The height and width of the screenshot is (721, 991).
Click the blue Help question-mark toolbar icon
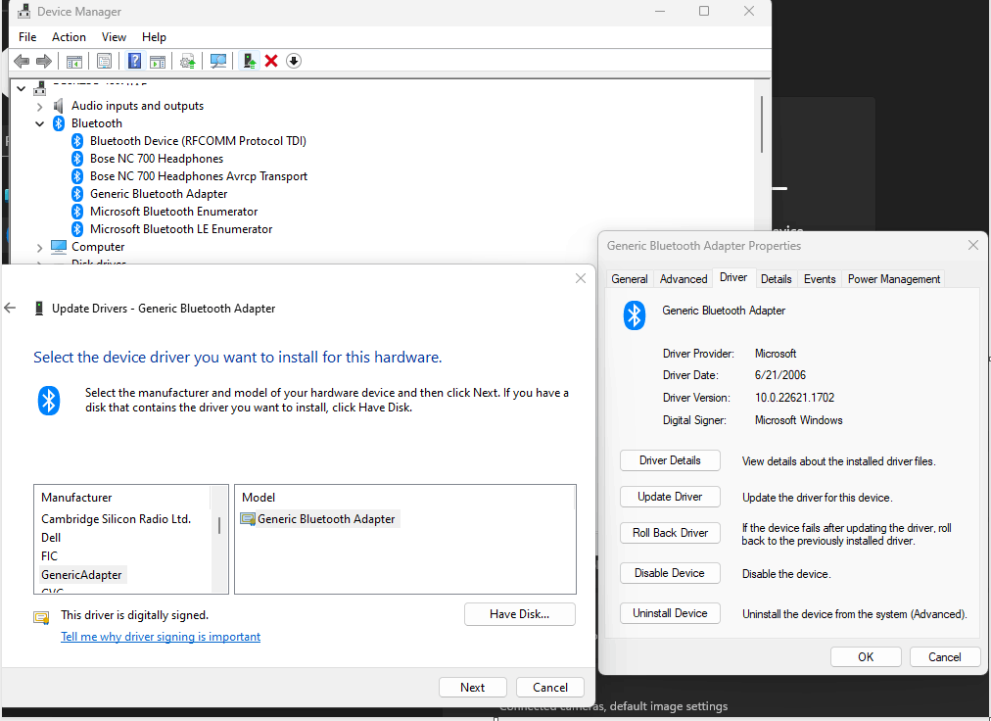(134, 61)
